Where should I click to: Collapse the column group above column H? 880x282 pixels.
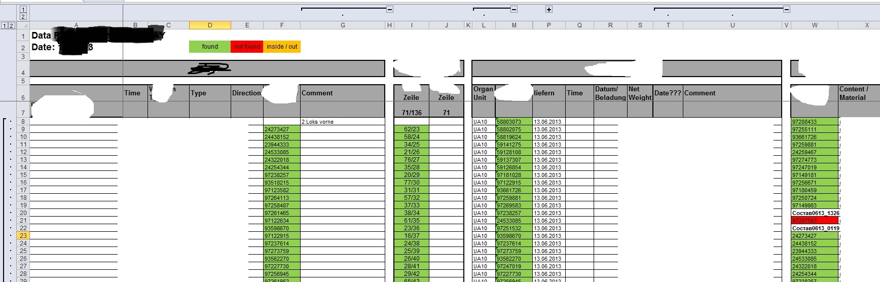tap(389, 9)
